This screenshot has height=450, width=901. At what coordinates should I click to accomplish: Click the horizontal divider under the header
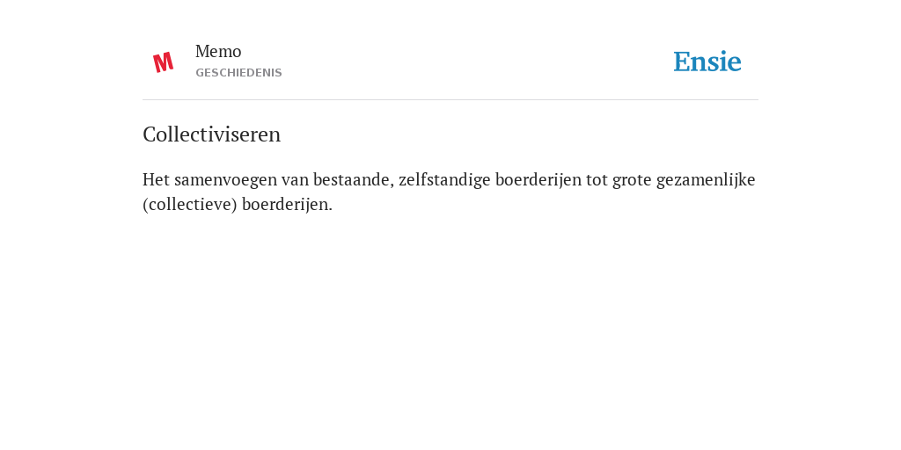point(450,100)
